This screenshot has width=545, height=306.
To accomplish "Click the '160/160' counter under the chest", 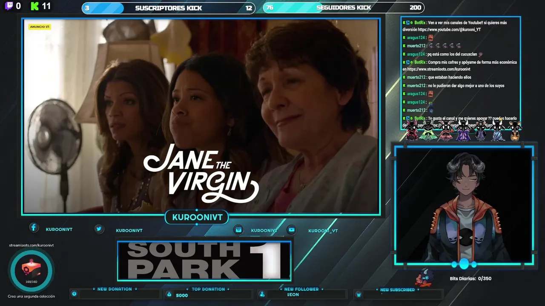I will tap(31, 282).
